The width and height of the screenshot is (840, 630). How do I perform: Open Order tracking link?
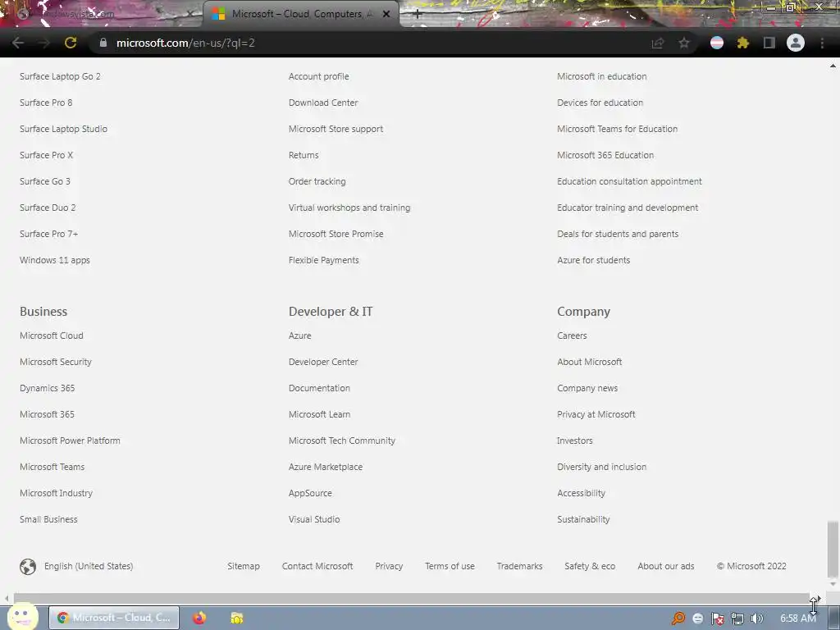(x=317, y=181)
